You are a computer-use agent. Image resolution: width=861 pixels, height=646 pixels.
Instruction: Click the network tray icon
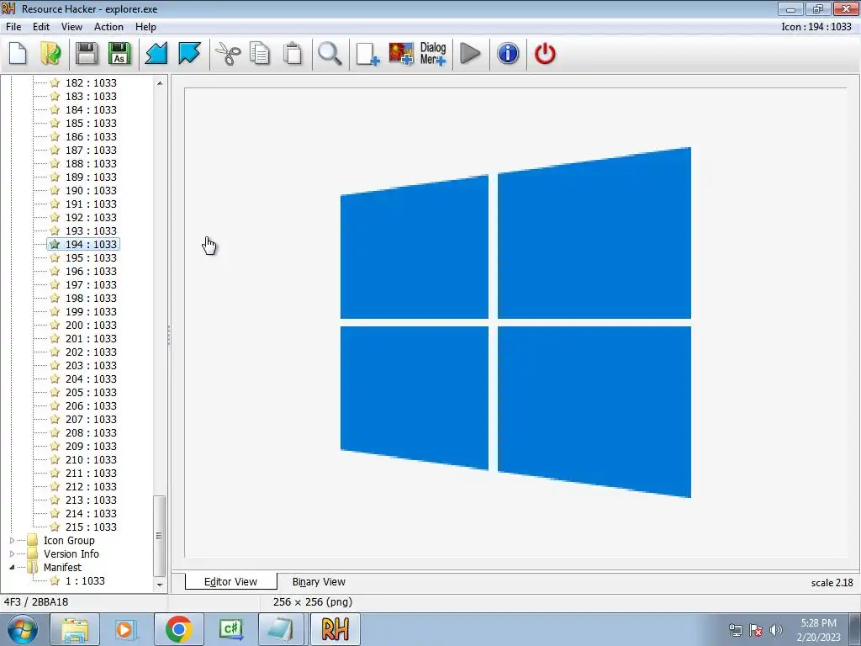[x=735, y=630]
